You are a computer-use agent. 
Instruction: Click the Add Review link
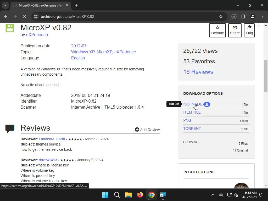click(x=147, y=130)
